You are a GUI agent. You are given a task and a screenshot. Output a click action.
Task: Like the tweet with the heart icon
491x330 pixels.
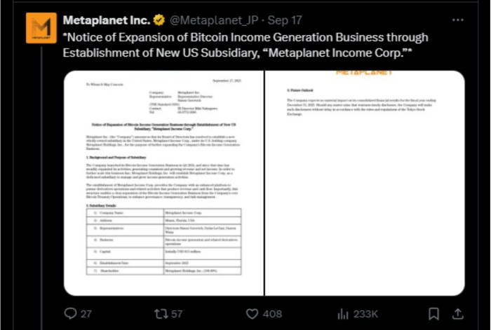click(252, 313)
